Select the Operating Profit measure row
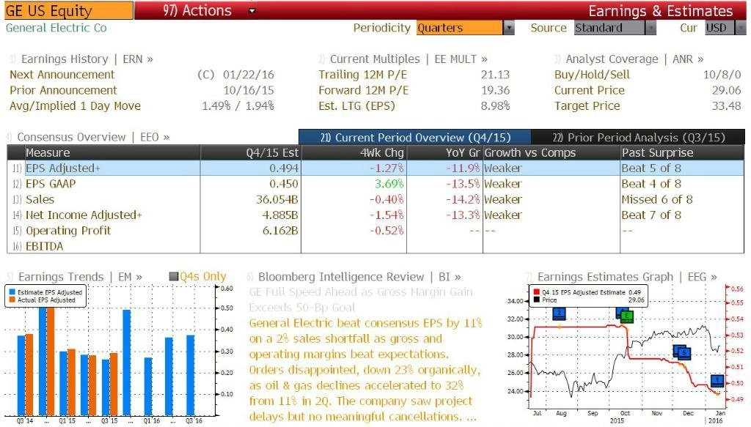 point(375,231)
